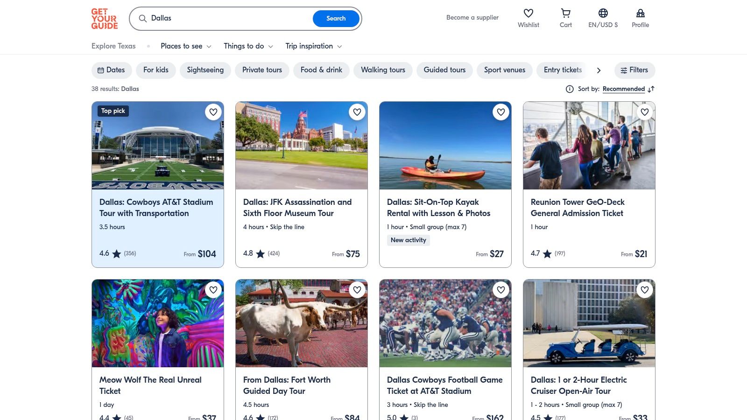Favorite the Reunion Tower GeO-Deck ticket
The image size is (747, 420).
(645, 112)
